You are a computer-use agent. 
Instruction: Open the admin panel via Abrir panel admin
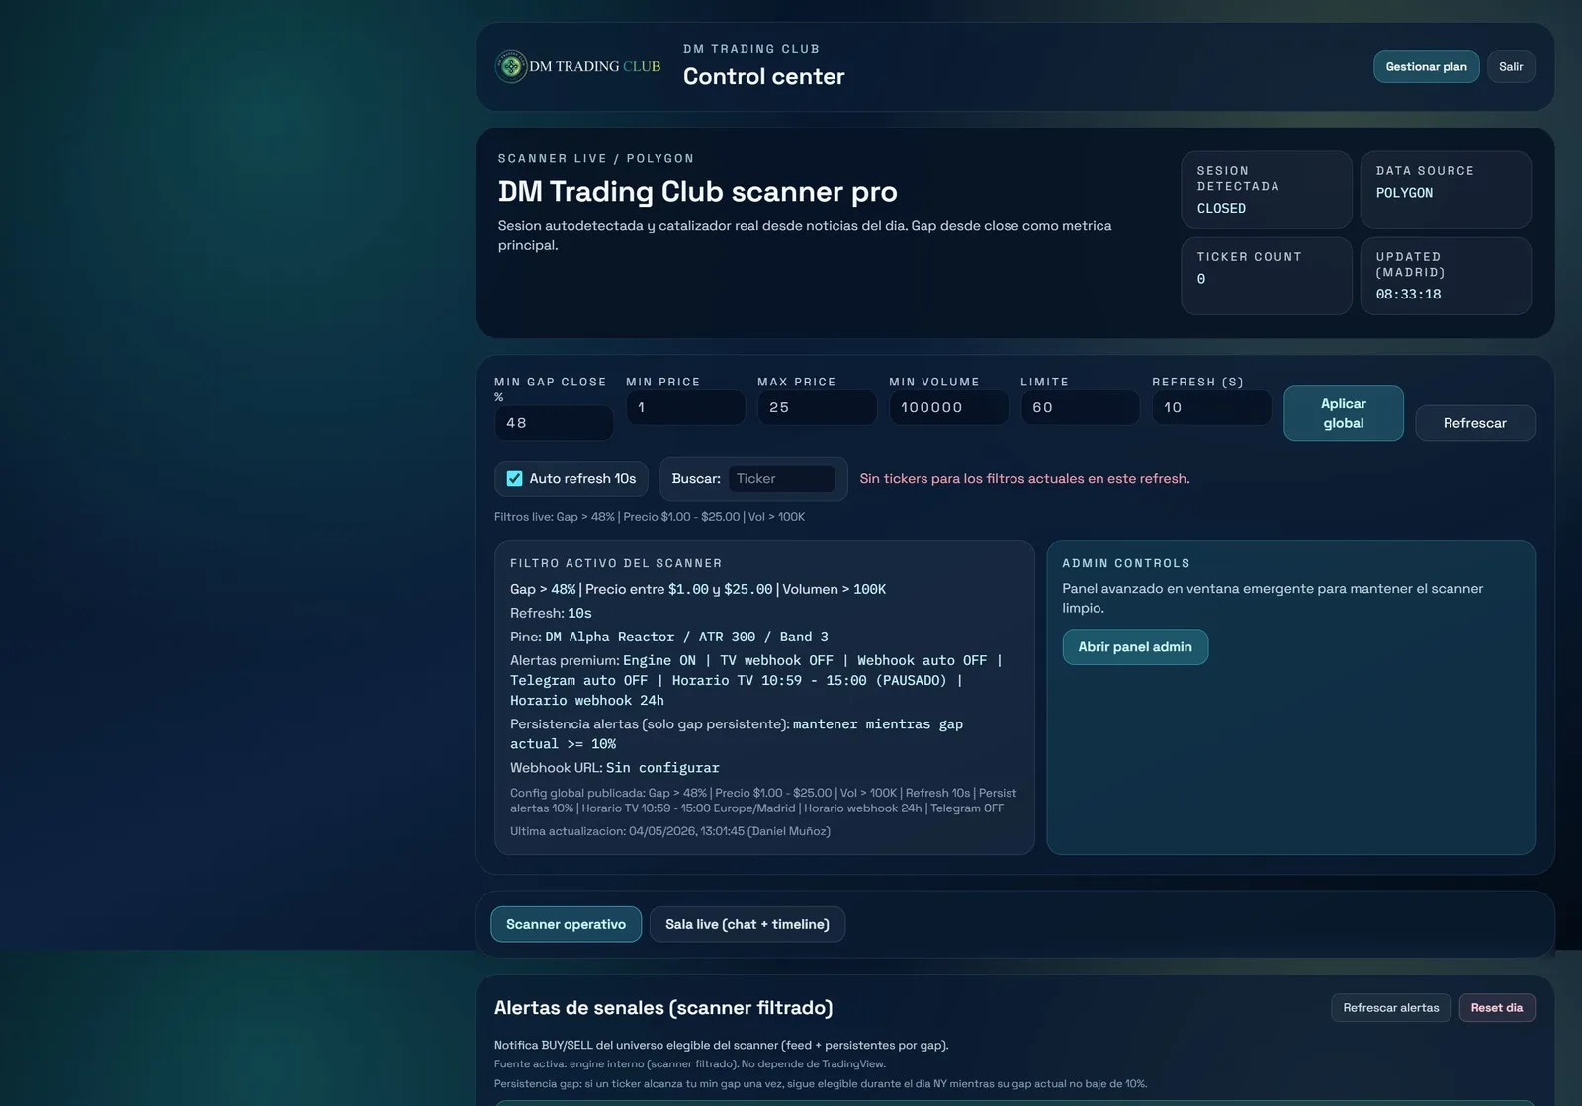(x=1135, y=646)
